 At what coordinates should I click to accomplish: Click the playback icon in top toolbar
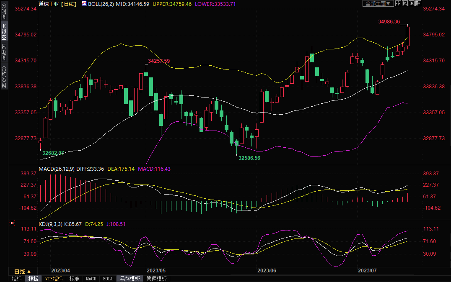coord(411,3)
